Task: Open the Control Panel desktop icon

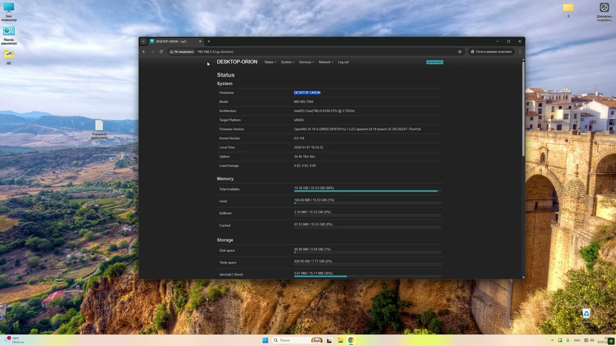Action: (9, 36)
